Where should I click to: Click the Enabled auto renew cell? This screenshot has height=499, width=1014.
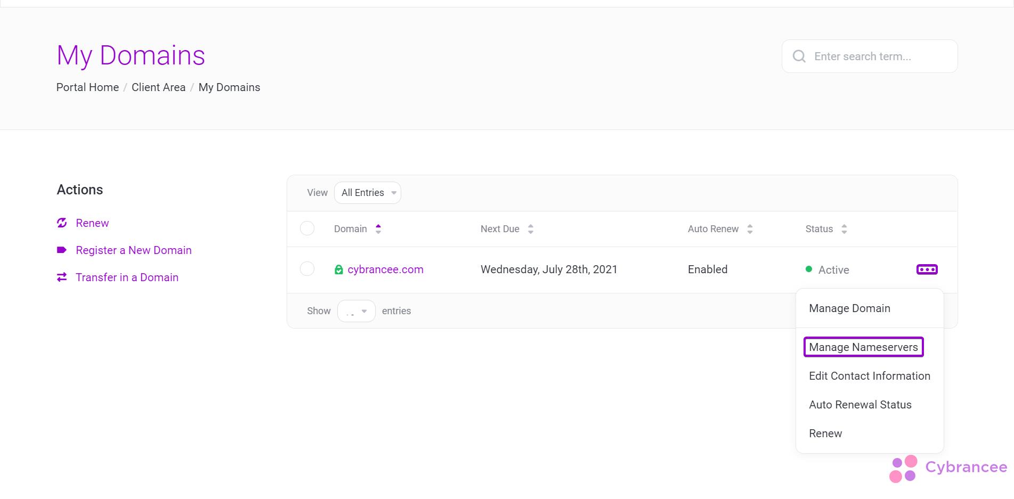[x=708, y=269]
